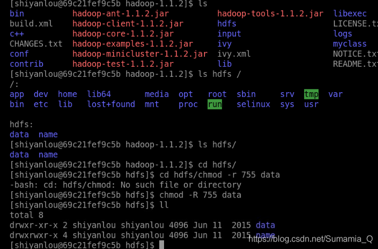Select the proc directory name
The height and width of the screenshot is (249, 378).
(188, 104)
